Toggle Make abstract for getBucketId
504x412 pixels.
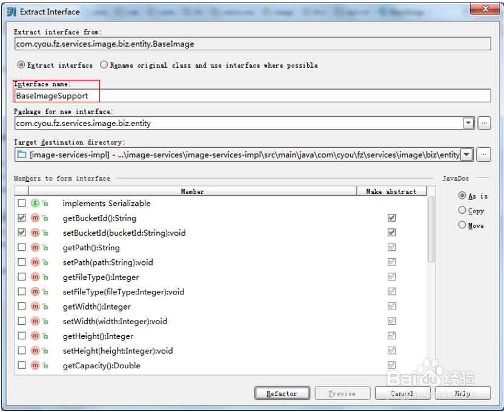[x=391, y=218]
